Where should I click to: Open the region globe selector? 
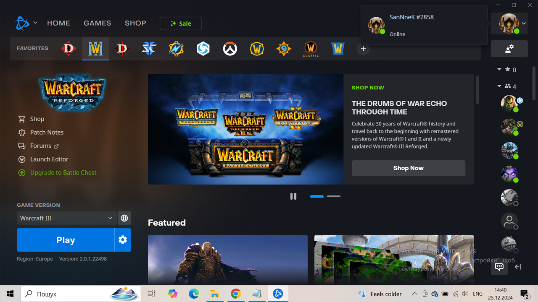(x=124, y=218)
